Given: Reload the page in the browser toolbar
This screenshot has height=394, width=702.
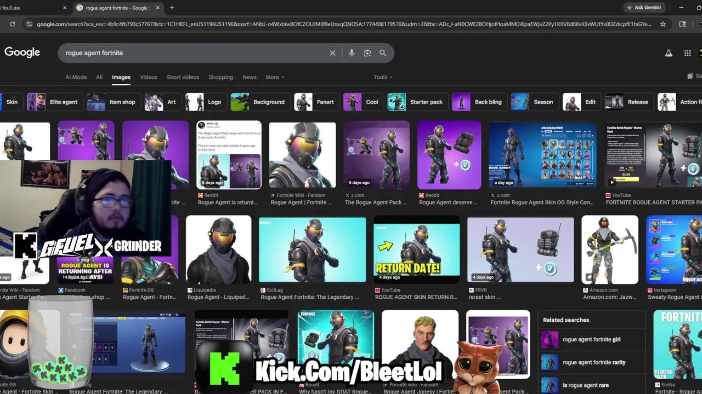Looking at the screenshot, I should point(12,24).
